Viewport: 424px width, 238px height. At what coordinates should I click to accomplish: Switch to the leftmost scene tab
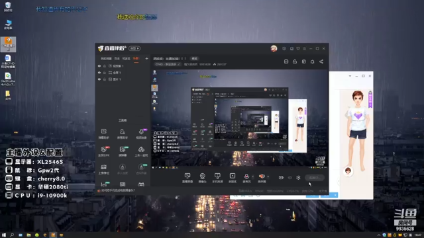click(x=106, y=59)
